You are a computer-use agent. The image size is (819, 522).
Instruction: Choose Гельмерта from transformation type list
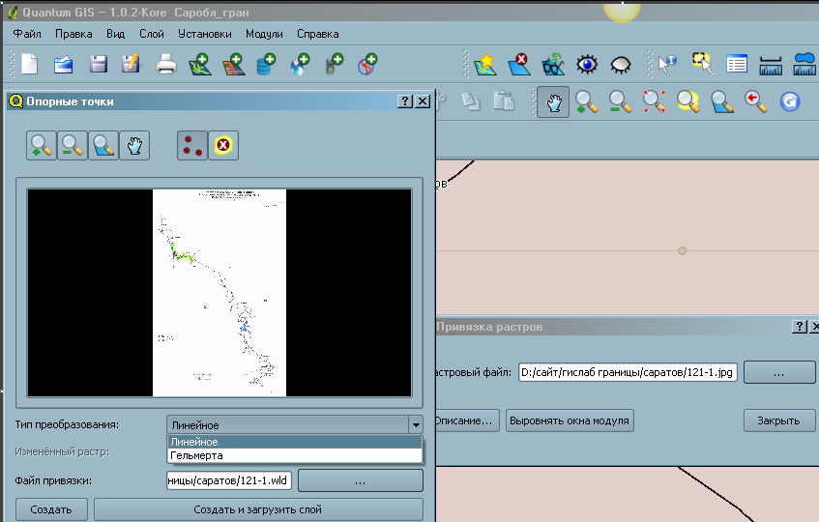coord(196,455)
